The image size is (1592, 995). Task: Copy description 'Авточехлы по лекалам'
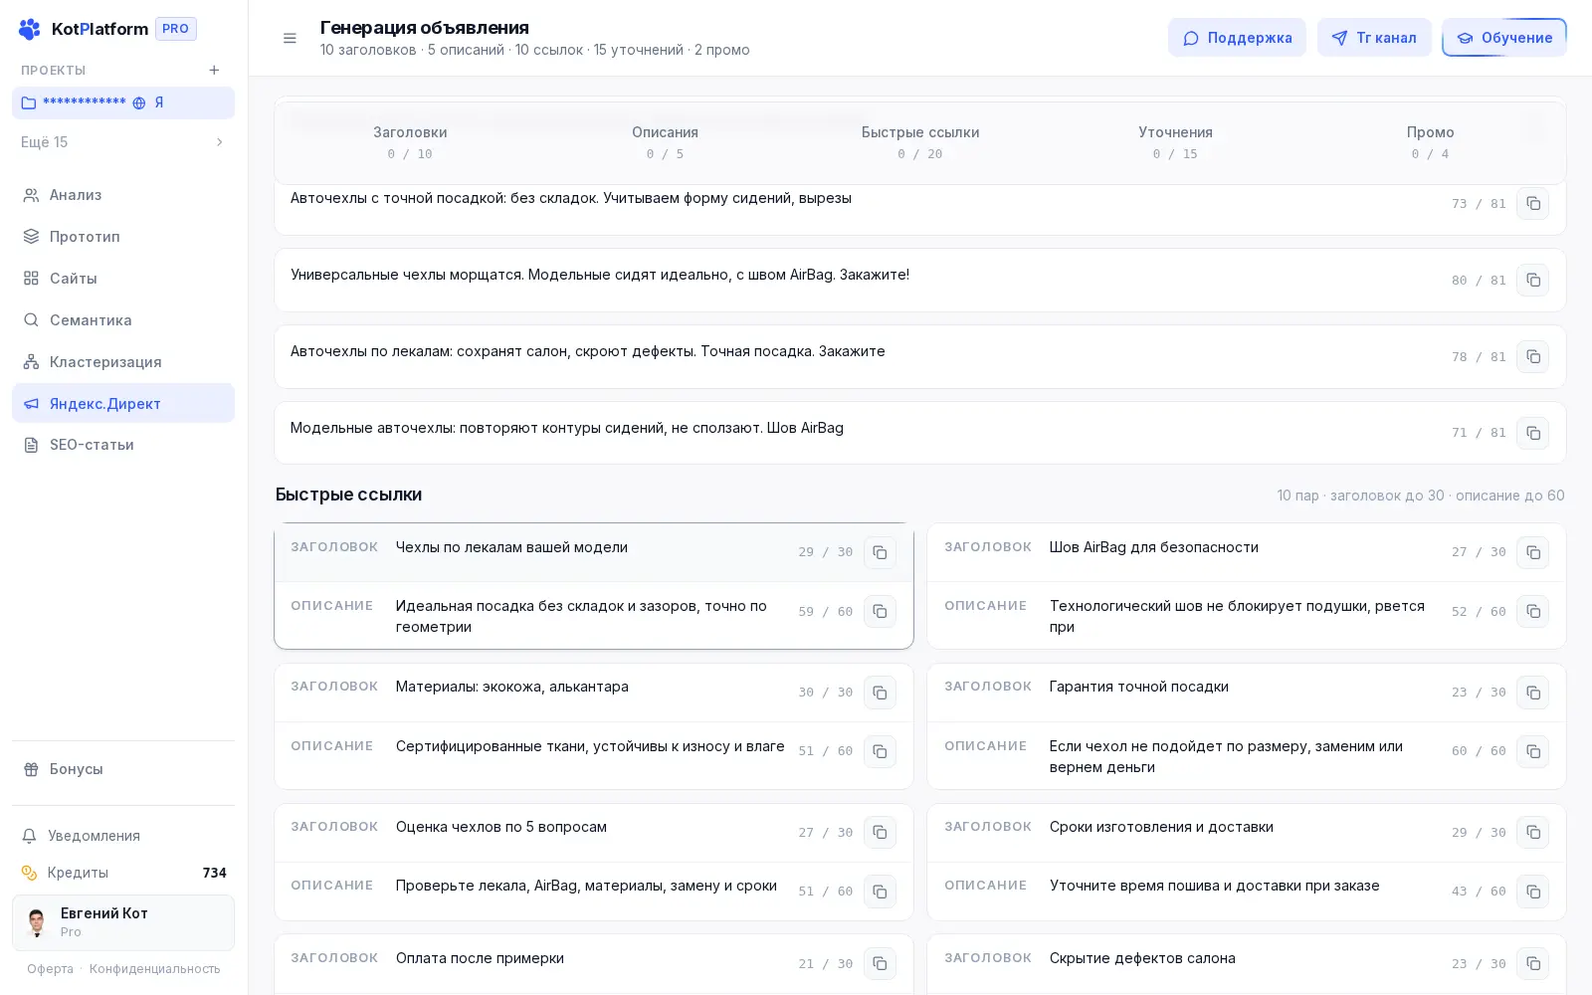click(1532, 356)
